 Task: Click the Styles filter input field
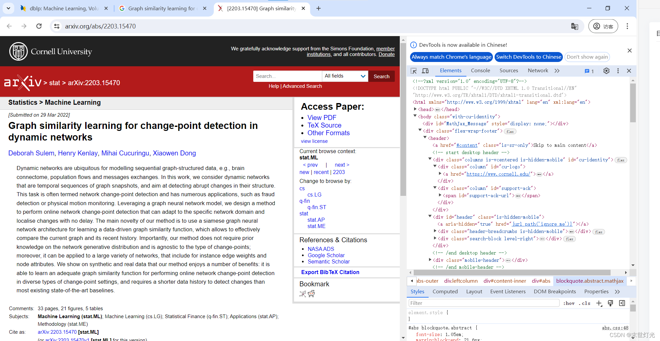point(484,303)
